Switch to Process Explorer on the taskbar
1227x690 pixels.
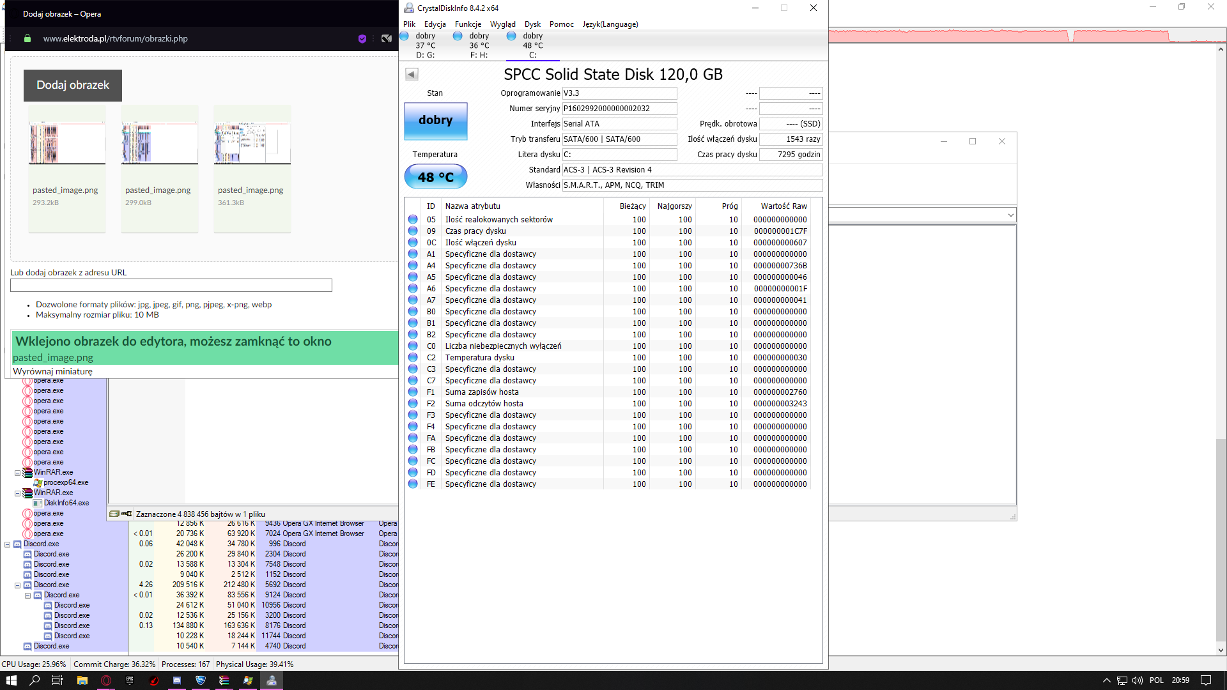248,680
